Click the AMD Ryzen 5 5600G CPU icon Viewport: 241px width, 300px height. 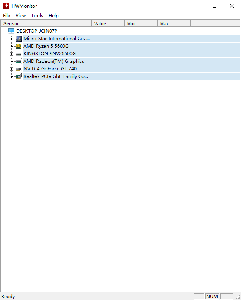pyautogui.click(x=19, y=46)
